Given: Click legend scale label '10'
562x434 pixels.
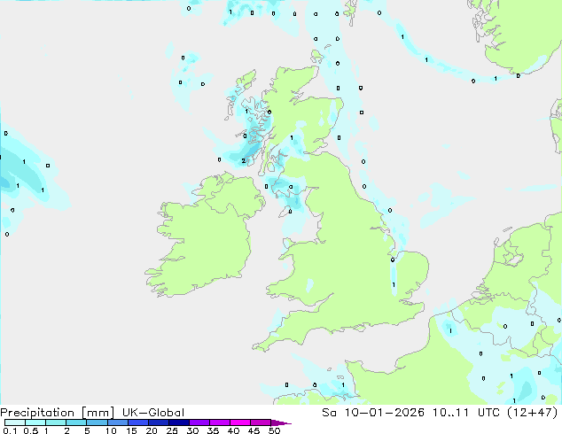Looking at the screenshot, I should click(x=111, y=430).
